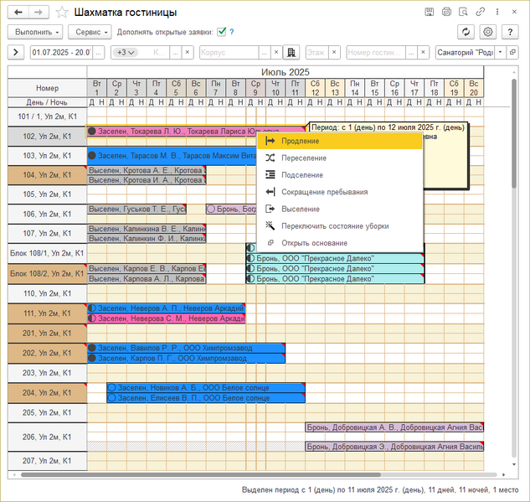Click the period field 01.07.2025

coord(61,53)
